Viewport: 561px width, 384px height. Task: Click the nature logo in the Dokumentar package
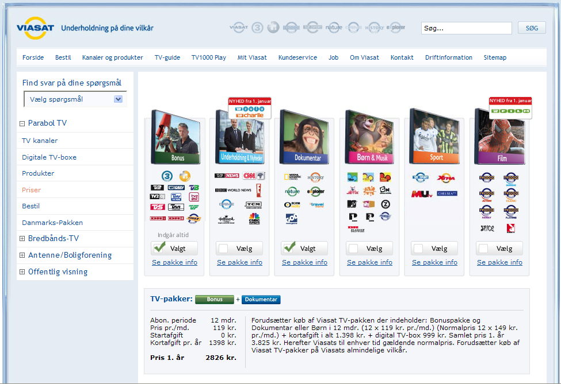point(292,191)
